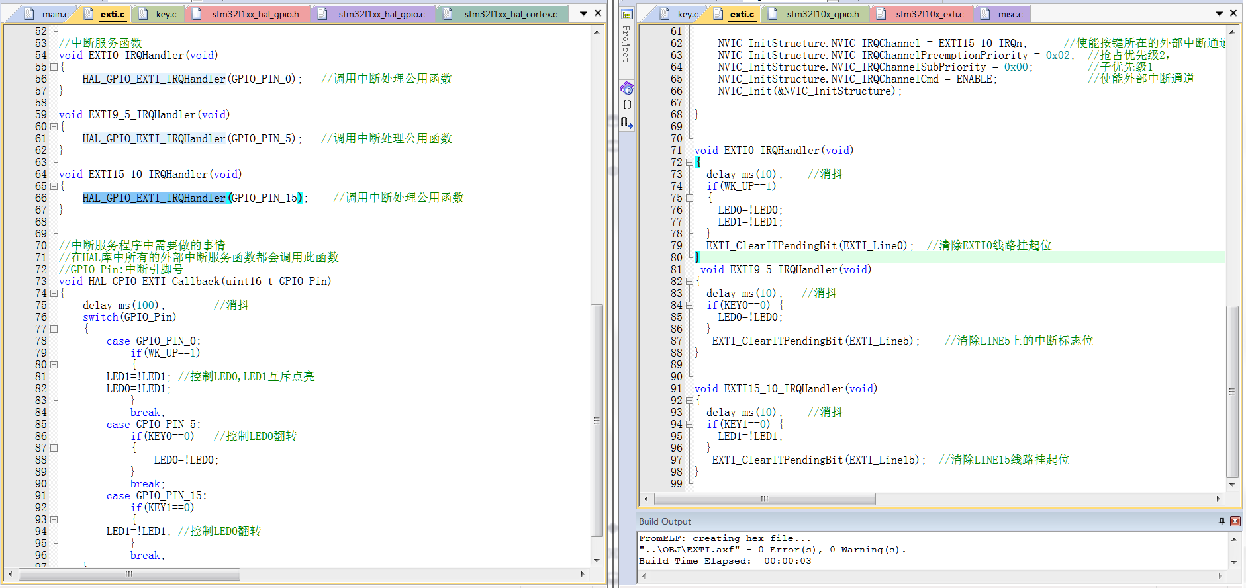
Task: Open stm32f10x_gpio.h tab
Action: click(x=815, y=14)
